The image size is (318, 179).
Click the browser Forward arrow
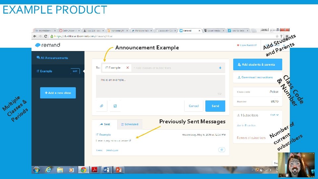click(40, 36)
